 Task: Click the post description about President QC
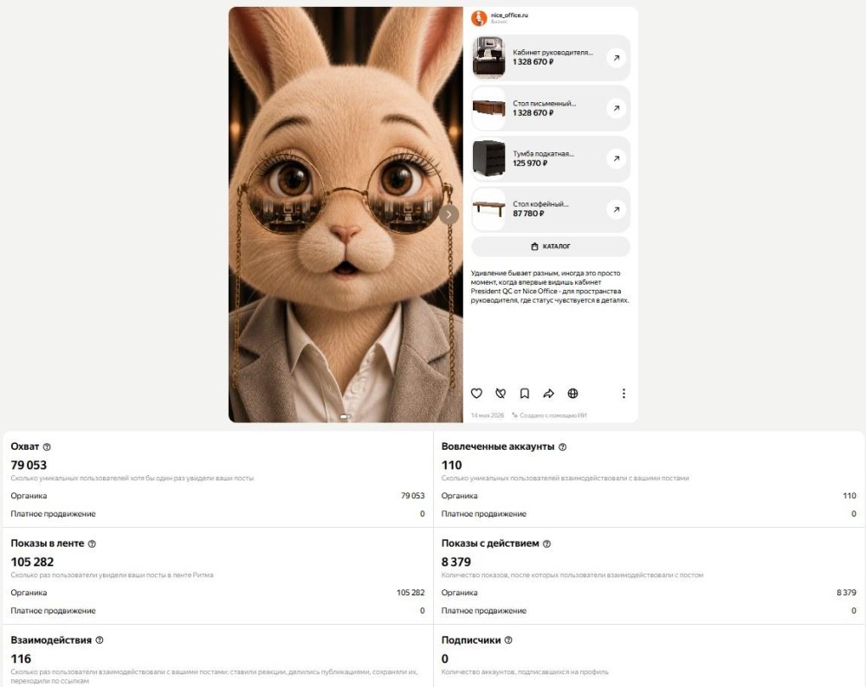pyautogui.click(x=550, y=287)
